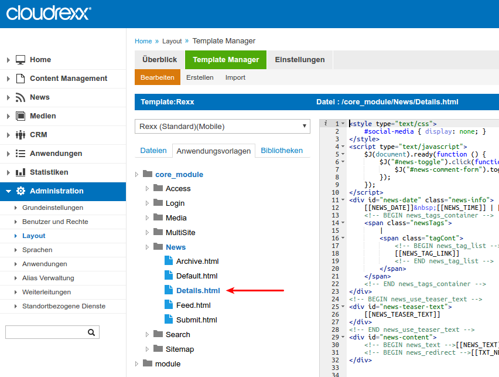Open Grundeinstellungen in Administration
This screenshot has width=499, height=377.
point(53,208)
